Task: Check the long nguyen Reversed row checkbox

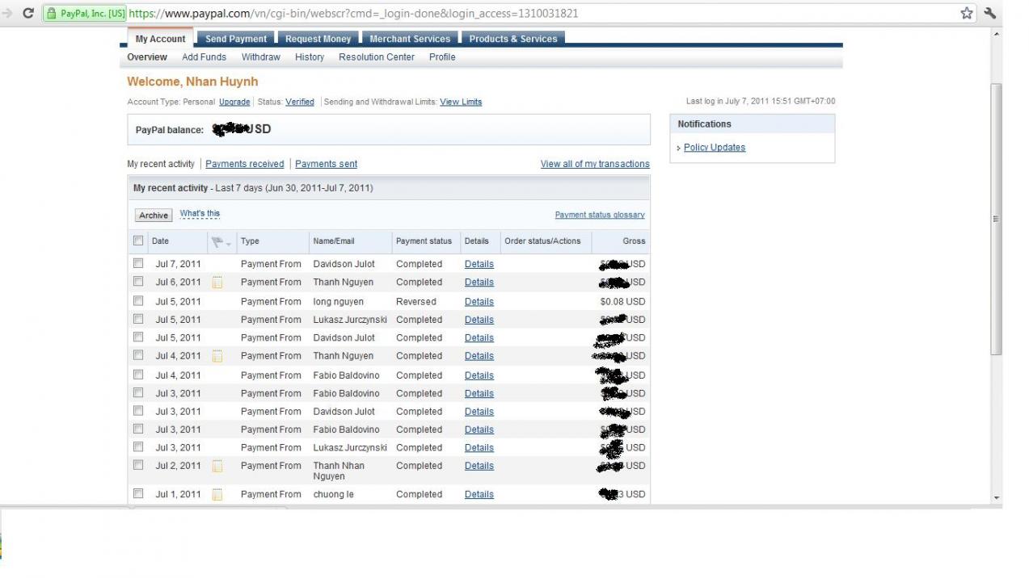Action: click(138, 300)
